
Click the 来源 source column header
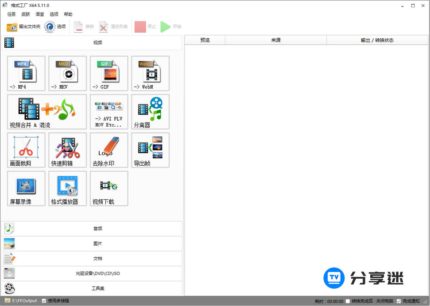(x=276, y=40)
